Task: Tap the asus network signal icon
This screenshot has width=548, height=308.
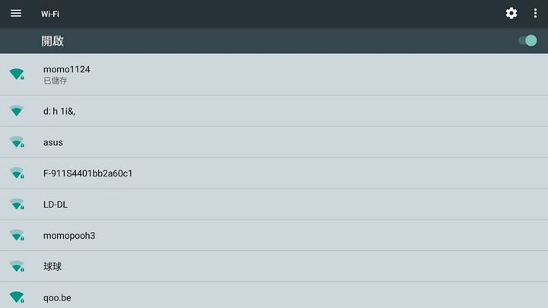Action: click(x=17, y=142)
